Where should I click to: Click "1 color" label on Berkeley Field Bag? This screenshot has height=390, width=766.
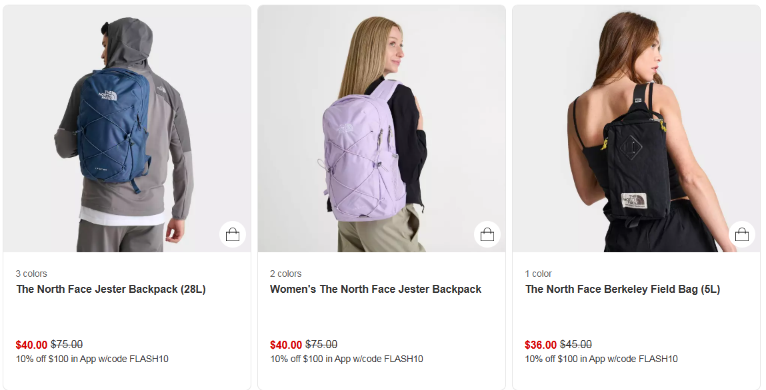point(539,274)
